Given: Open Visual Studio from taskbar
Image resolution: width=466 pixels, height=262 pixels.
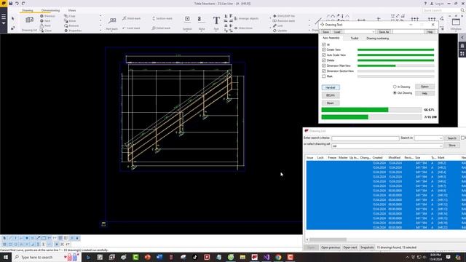Looking at the screenshot, I should coord(266,257).
